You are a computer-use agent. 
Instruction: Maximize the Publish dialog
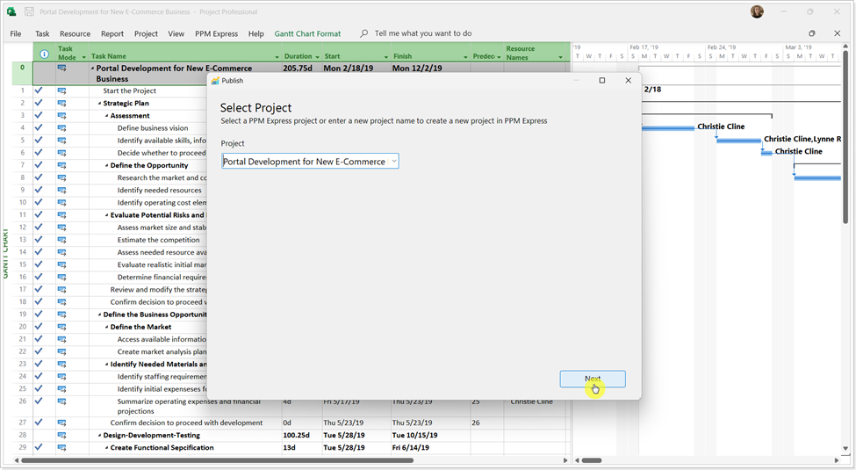coord(602,80)
